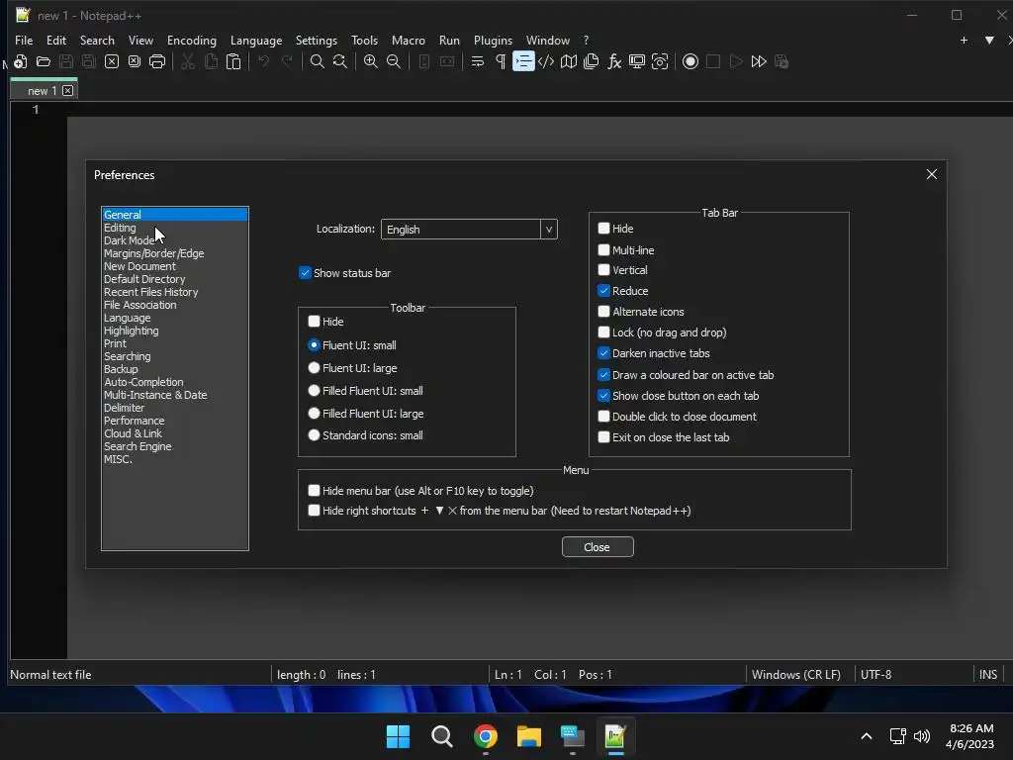Click UTF-8 encoding in status bar
This screenshot has height=760, width=1013.
tap(876, 674)
